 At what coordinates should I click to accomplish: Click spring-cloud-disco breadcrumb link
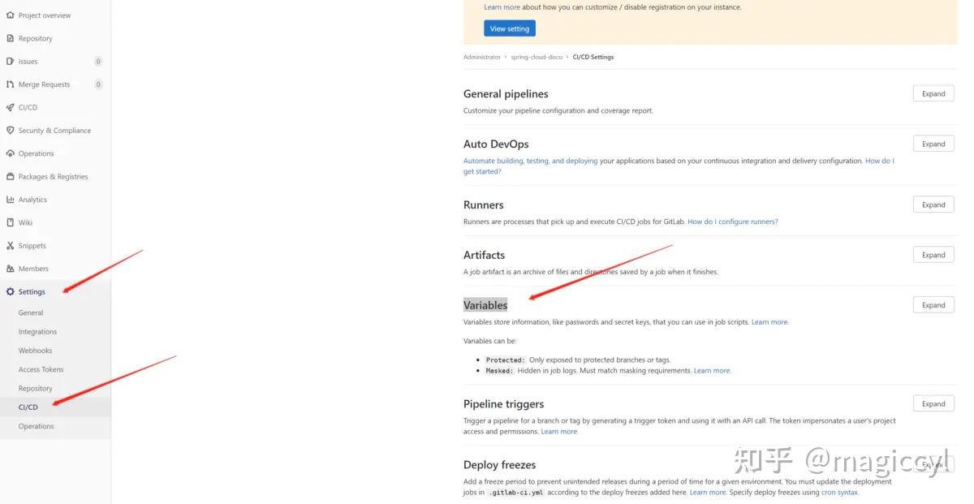(537, 58)
